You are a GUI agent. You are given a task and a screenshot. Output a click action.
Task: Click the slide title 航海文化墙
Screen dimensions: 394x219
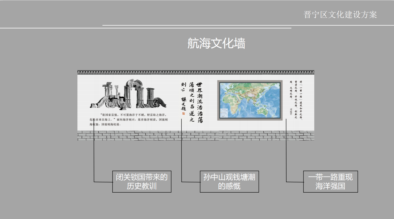[216, 43]
